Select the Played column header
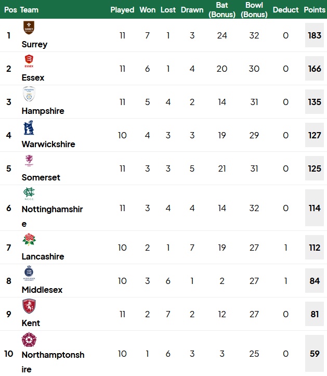Screen dimensions: 327x376 coord(122,9)
